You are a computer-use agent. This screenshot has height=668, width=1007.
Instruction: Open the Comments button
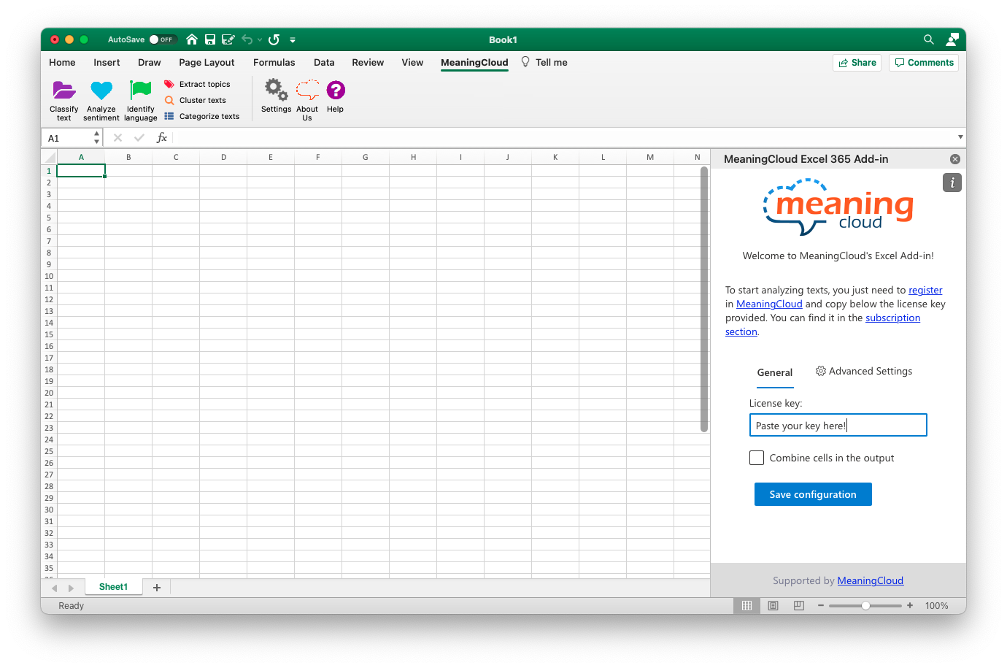(x=924, y=63)
